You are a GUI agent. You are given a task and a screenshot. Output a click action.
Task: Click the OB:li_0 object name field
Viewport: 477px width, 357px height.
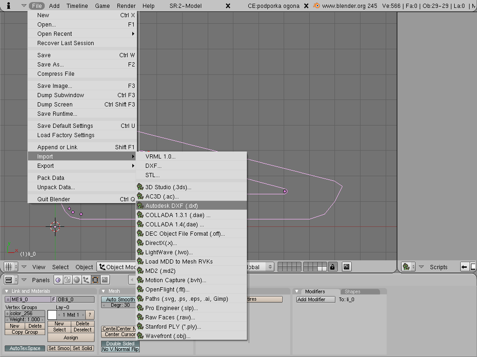coord(75,300)
